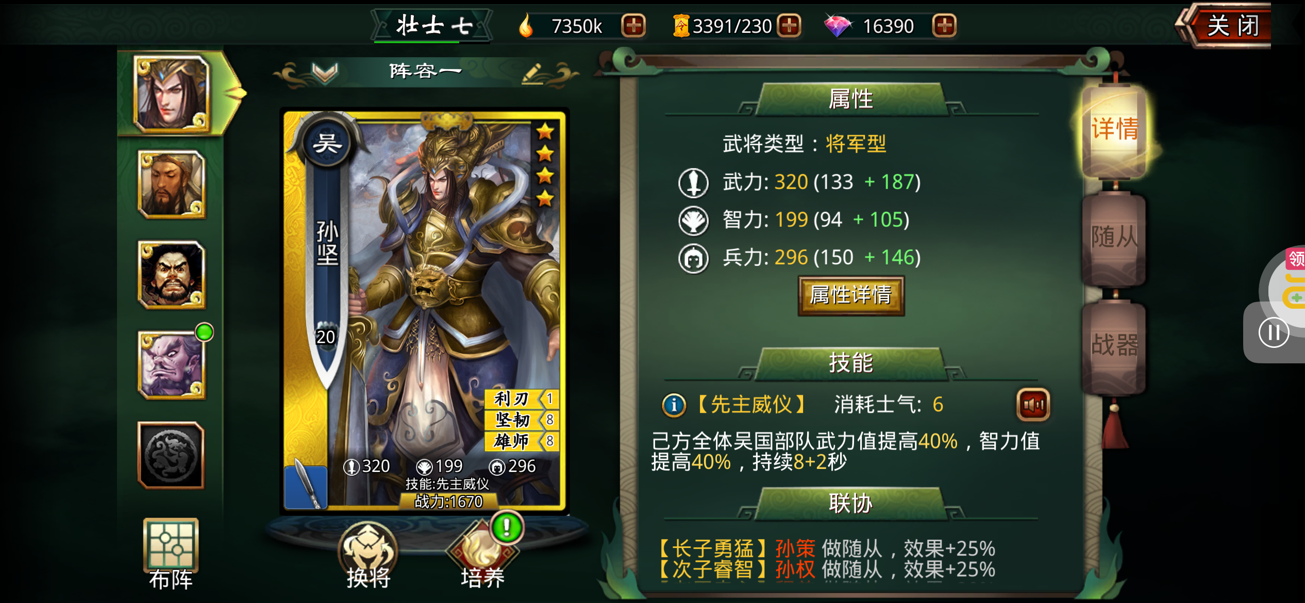1305x603 pixels.
Task: Click the skill info icon beside 先主威仪
Action: (674, 405)
